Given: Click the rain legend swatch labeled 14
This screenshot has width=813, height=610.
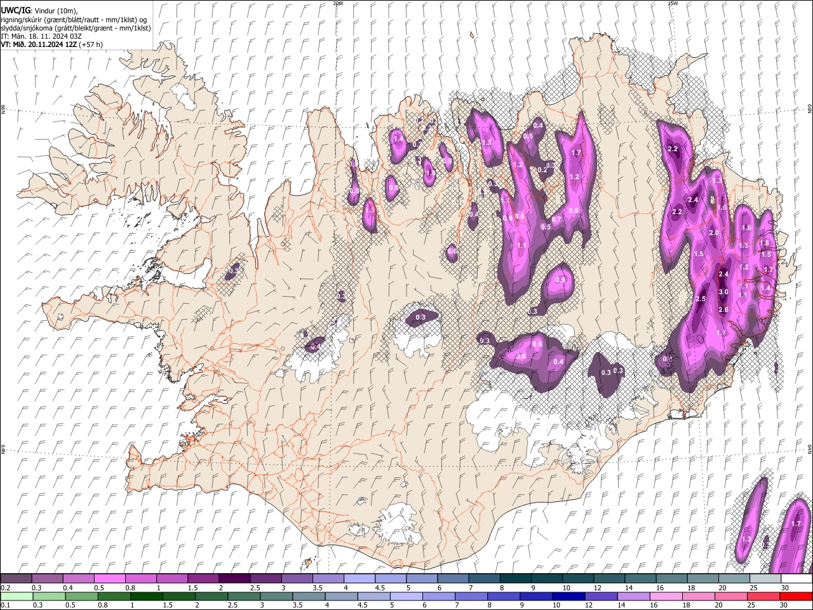Looking at the screenshot, I should pyautogui.click(x=633, y=596).
